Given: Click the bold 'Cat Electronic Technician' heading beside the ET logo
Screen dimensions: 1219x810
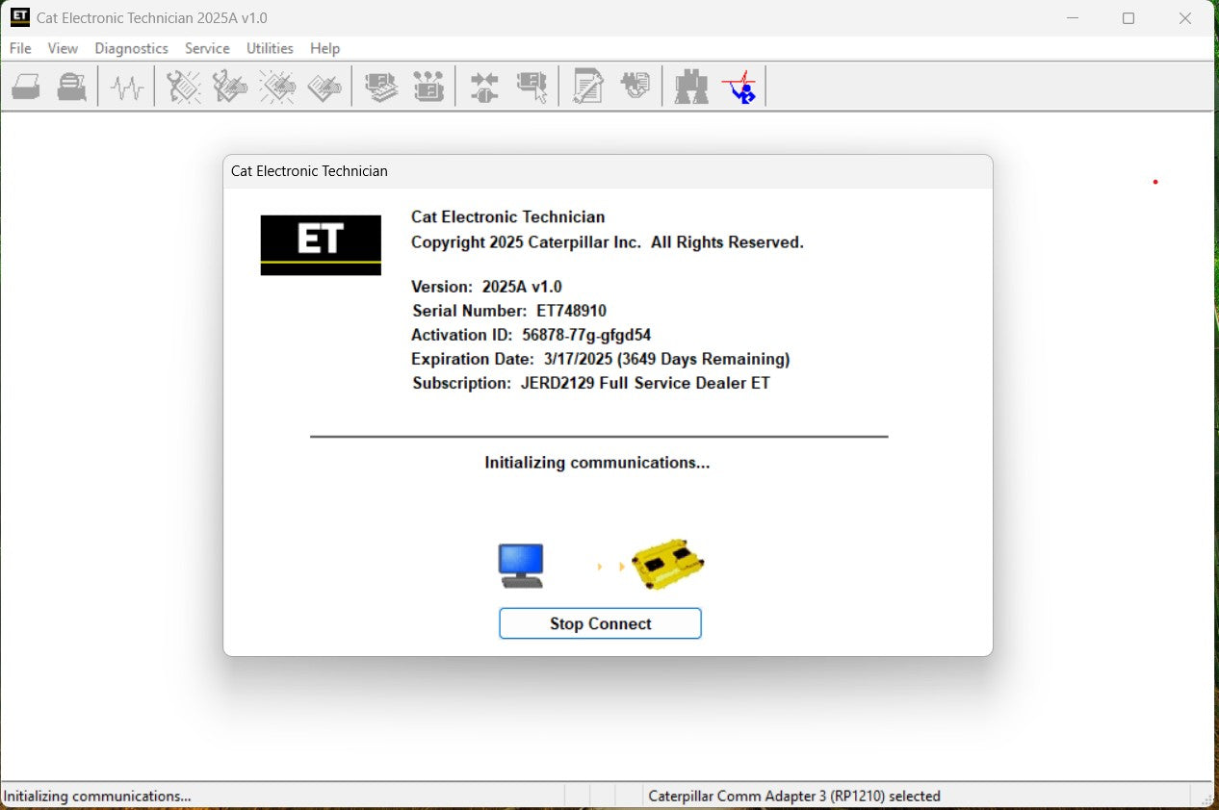Looking at the screenshot, I should (x=508, y=217).
